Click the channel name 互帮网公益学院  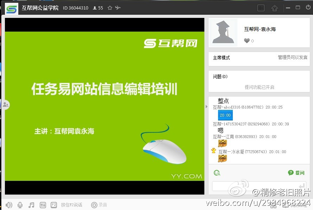tap(40, 8)
